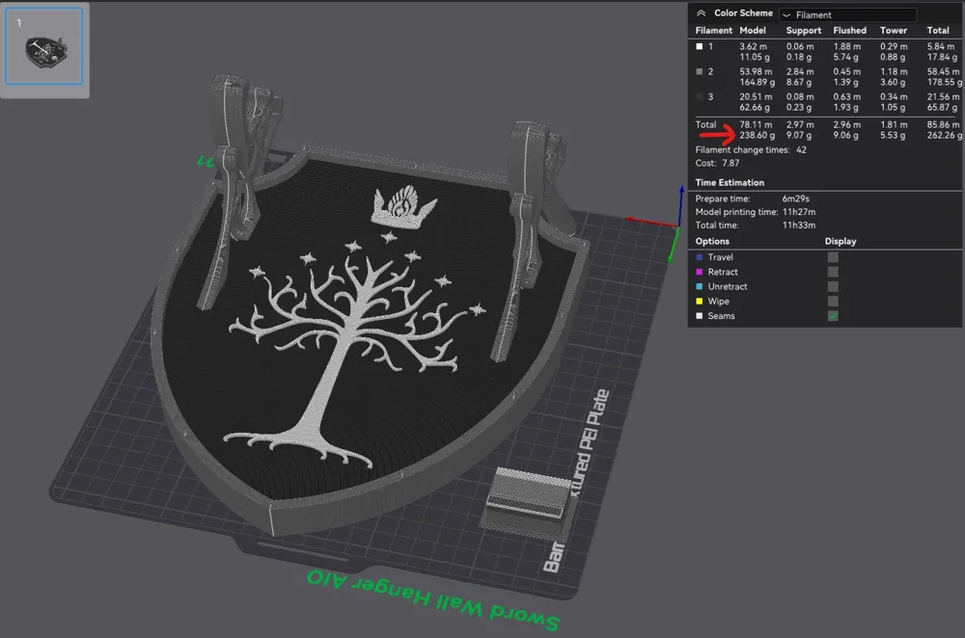Enable the Travel display checkbox

(x=832, y=257)
